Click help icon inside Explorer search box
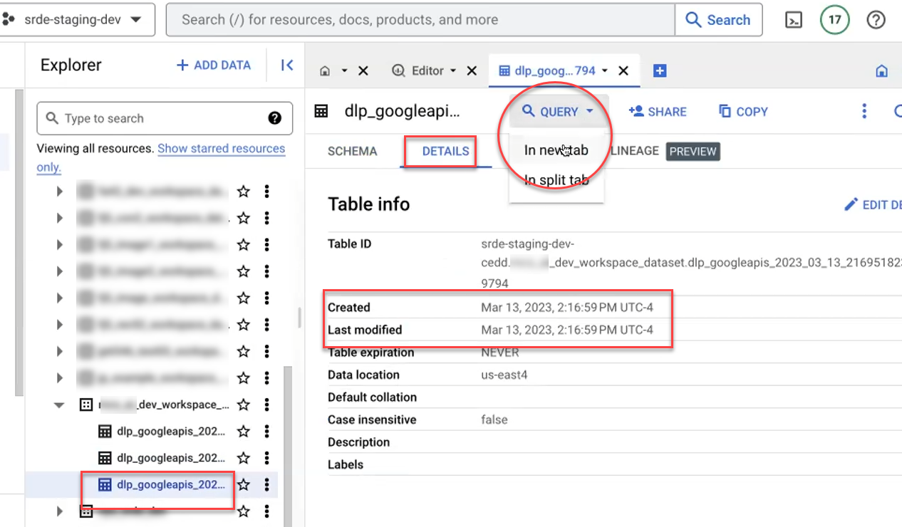Image resolution: width=902 pixels, height=527 pixels. coord(275,118)
